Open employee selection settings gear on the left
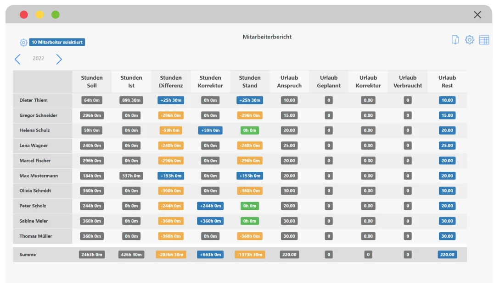 click(23, 42)
